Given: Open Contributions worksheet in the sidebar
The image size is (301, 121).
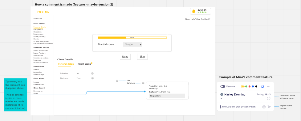Looking at the screenshot, I should coord(43,43).
